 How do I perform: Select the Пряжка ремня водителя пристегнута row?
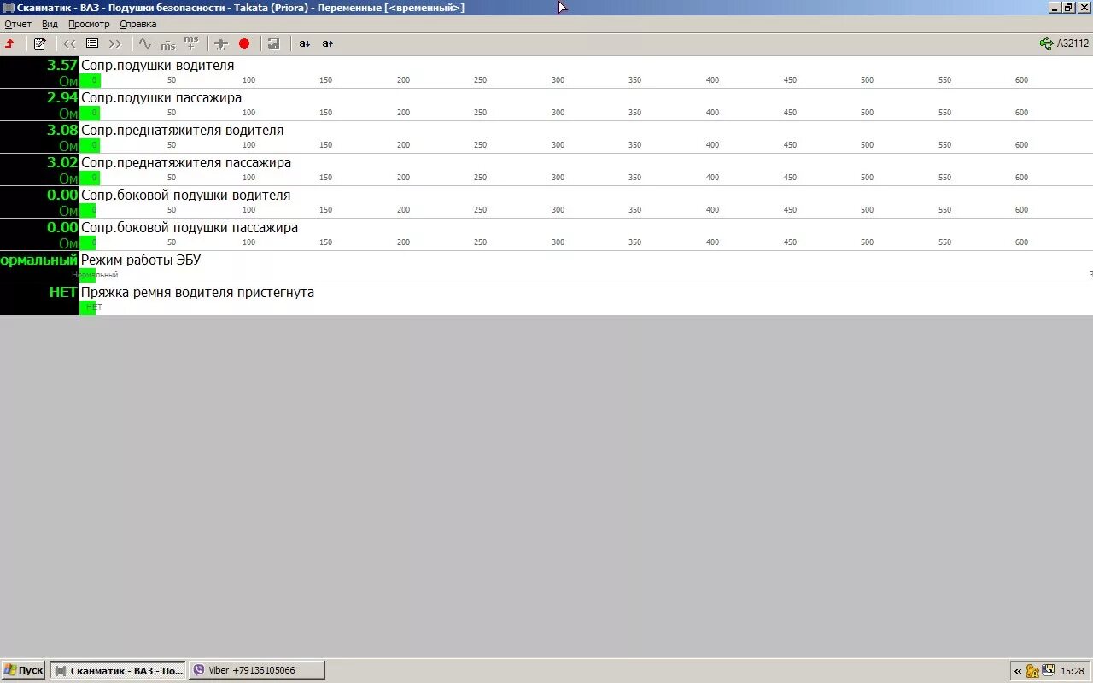pyautogui.click(x=546, y=300)
